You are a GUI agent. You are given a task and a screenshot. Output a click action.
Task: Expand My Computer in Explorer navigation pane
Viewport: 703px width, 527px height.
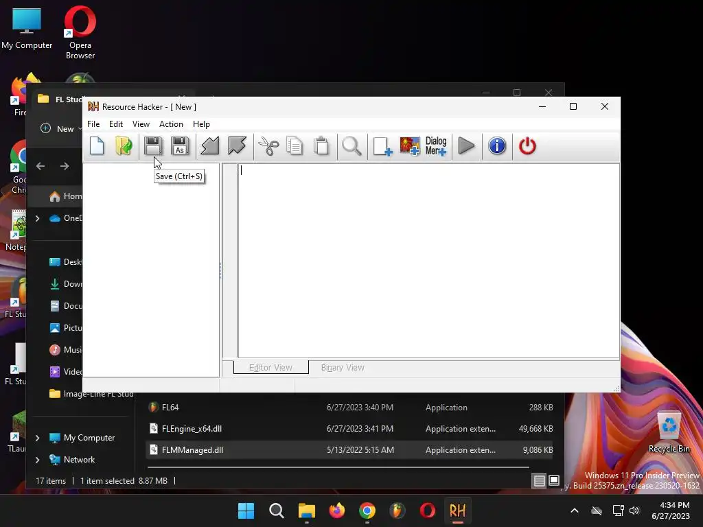(x=38, y=438)
